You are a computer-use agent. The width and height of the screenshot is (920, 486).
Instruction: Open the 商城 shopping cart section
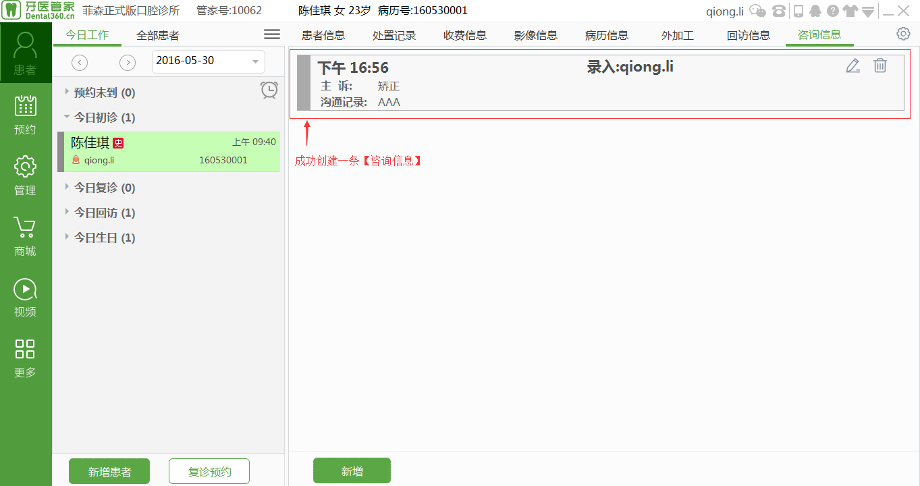click(x=25, y=236)
